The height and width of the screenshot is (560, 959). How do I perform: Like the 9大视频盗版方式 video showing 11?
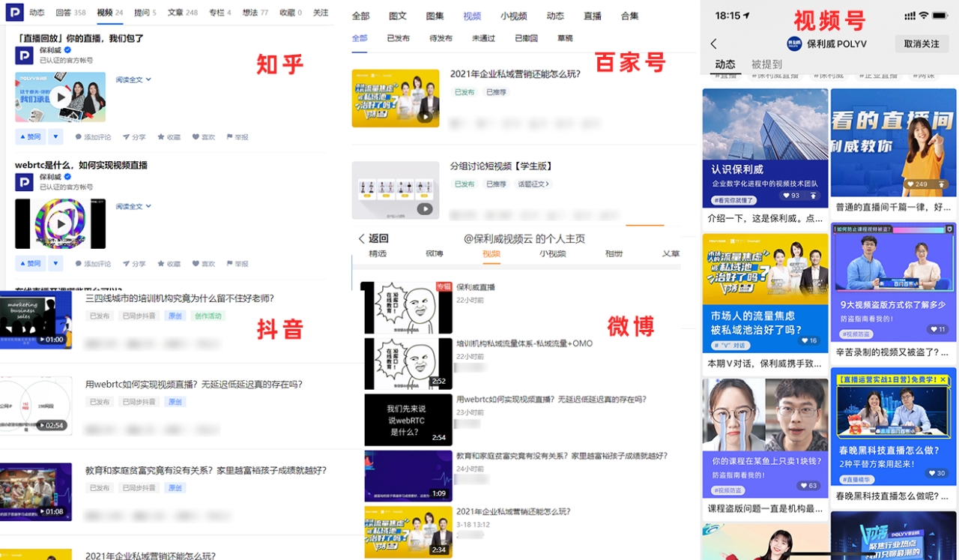point(937,329)
